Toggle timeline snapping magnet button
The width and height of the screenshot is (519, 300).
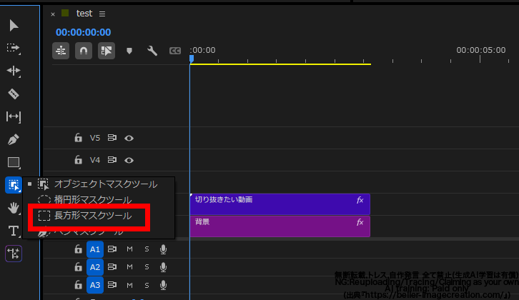pyautogui.click(x=84, y=51)
